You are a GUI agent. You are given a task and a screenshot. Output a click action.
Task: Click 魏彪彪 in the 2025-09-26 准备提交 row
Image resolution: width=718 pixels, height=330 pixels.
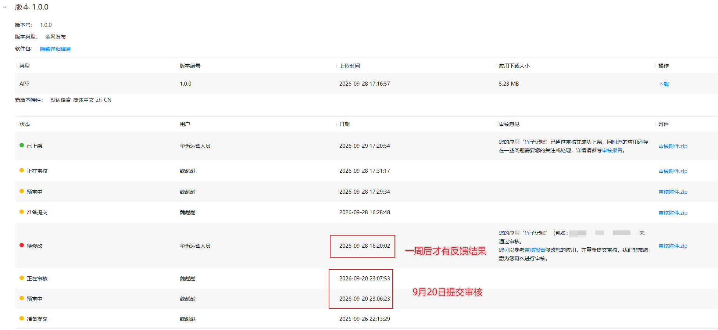[x=187, y=319]
